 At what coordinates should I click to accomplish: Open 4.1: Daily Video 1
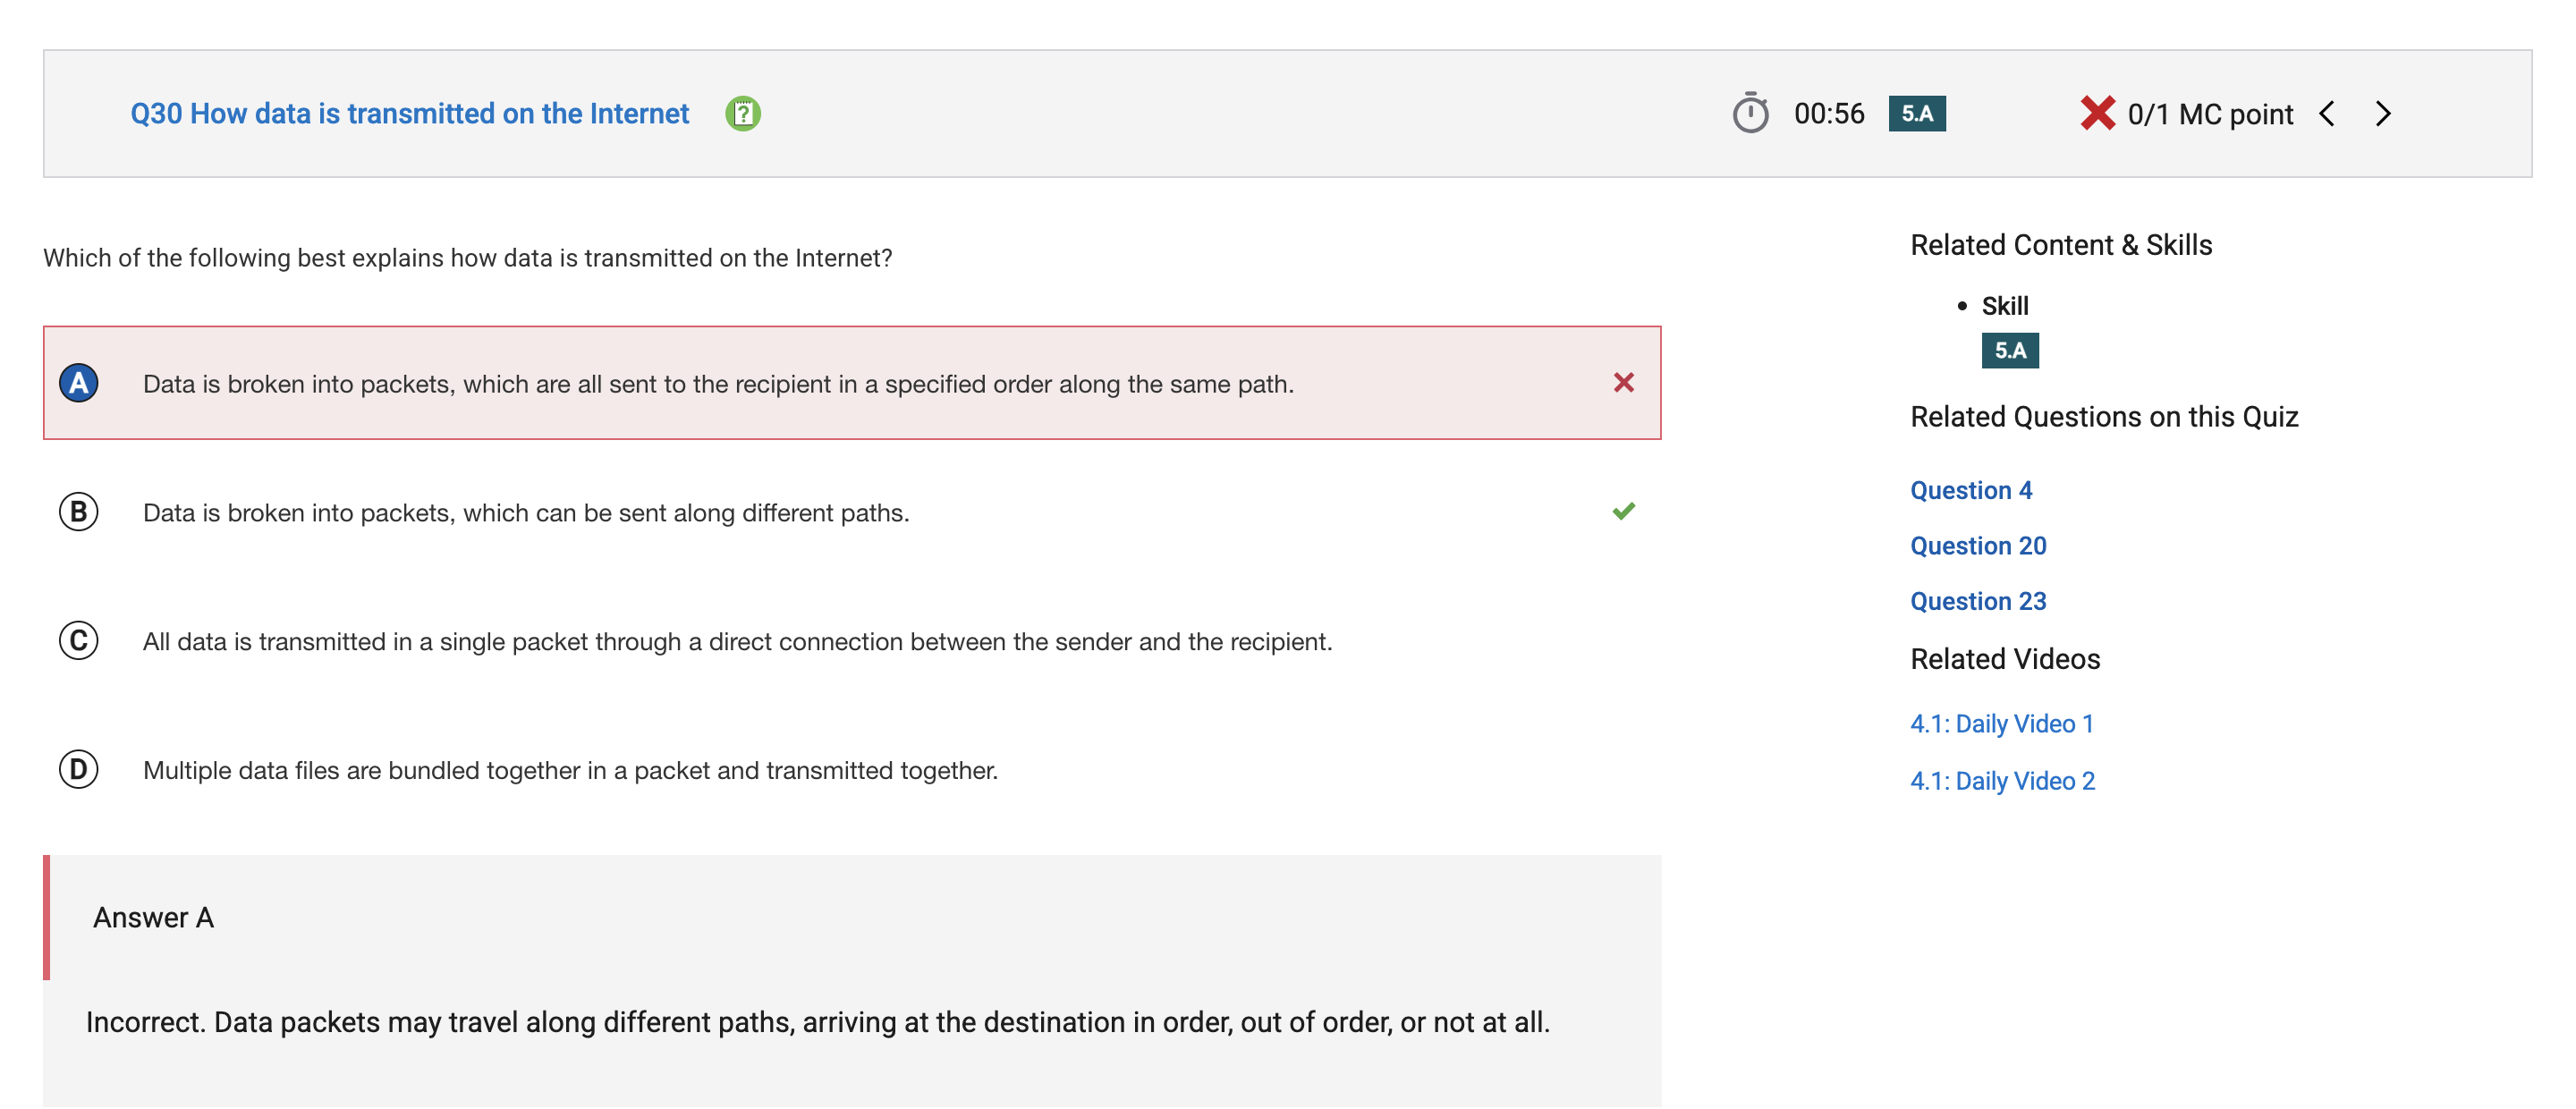point(2001,724)
